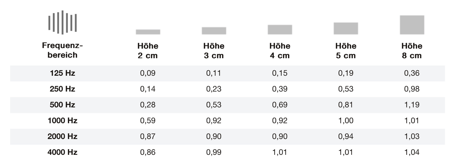
Task: Select the Höhe 2 cm column header
Action: pos(148,51)
